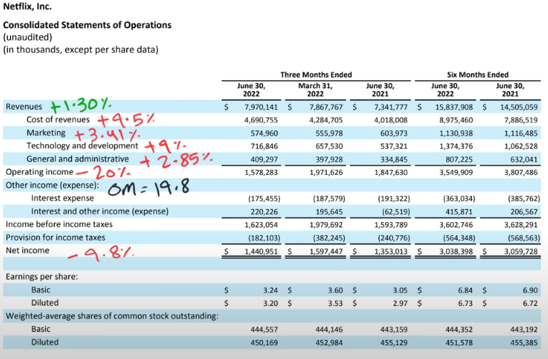Viewport: 548px width, 359px height.
Task: Click the Provision for income taxes label
Action: [x=55, y=237]
